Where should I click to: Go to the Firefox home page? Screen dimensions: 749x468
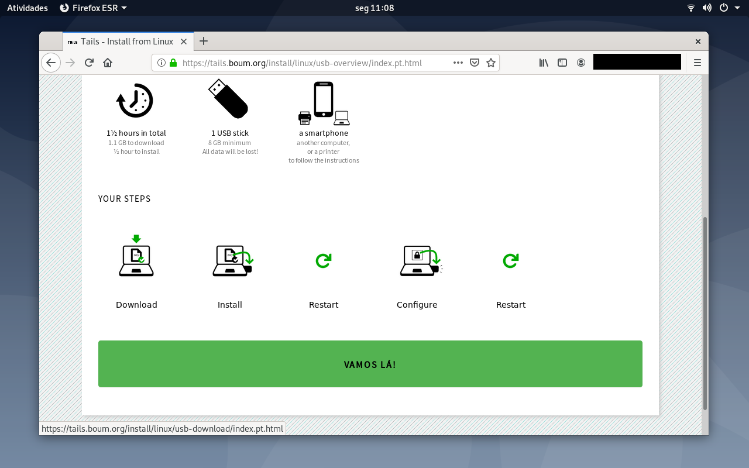(x=108, y=63)
